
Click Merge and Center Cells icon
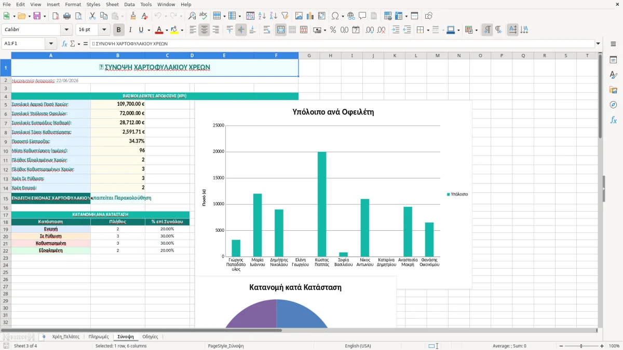[x=281, y=30]
